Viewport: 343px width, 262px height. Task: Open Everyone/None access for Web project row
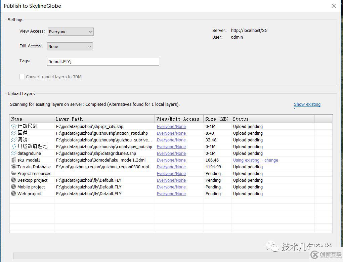tap(171, 193)
